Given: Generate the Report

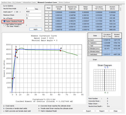Looking at the screenshot, I should tap(102, 111).
